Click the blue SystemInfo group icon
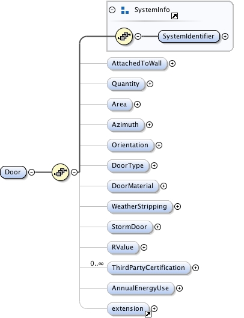 click(125, 10)
